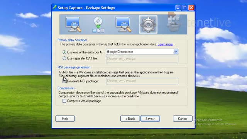This screenshot has height=139, width=247.
Task: Select 'Use separate .DAT file' radio button
Action: click(x=64, y=58)
